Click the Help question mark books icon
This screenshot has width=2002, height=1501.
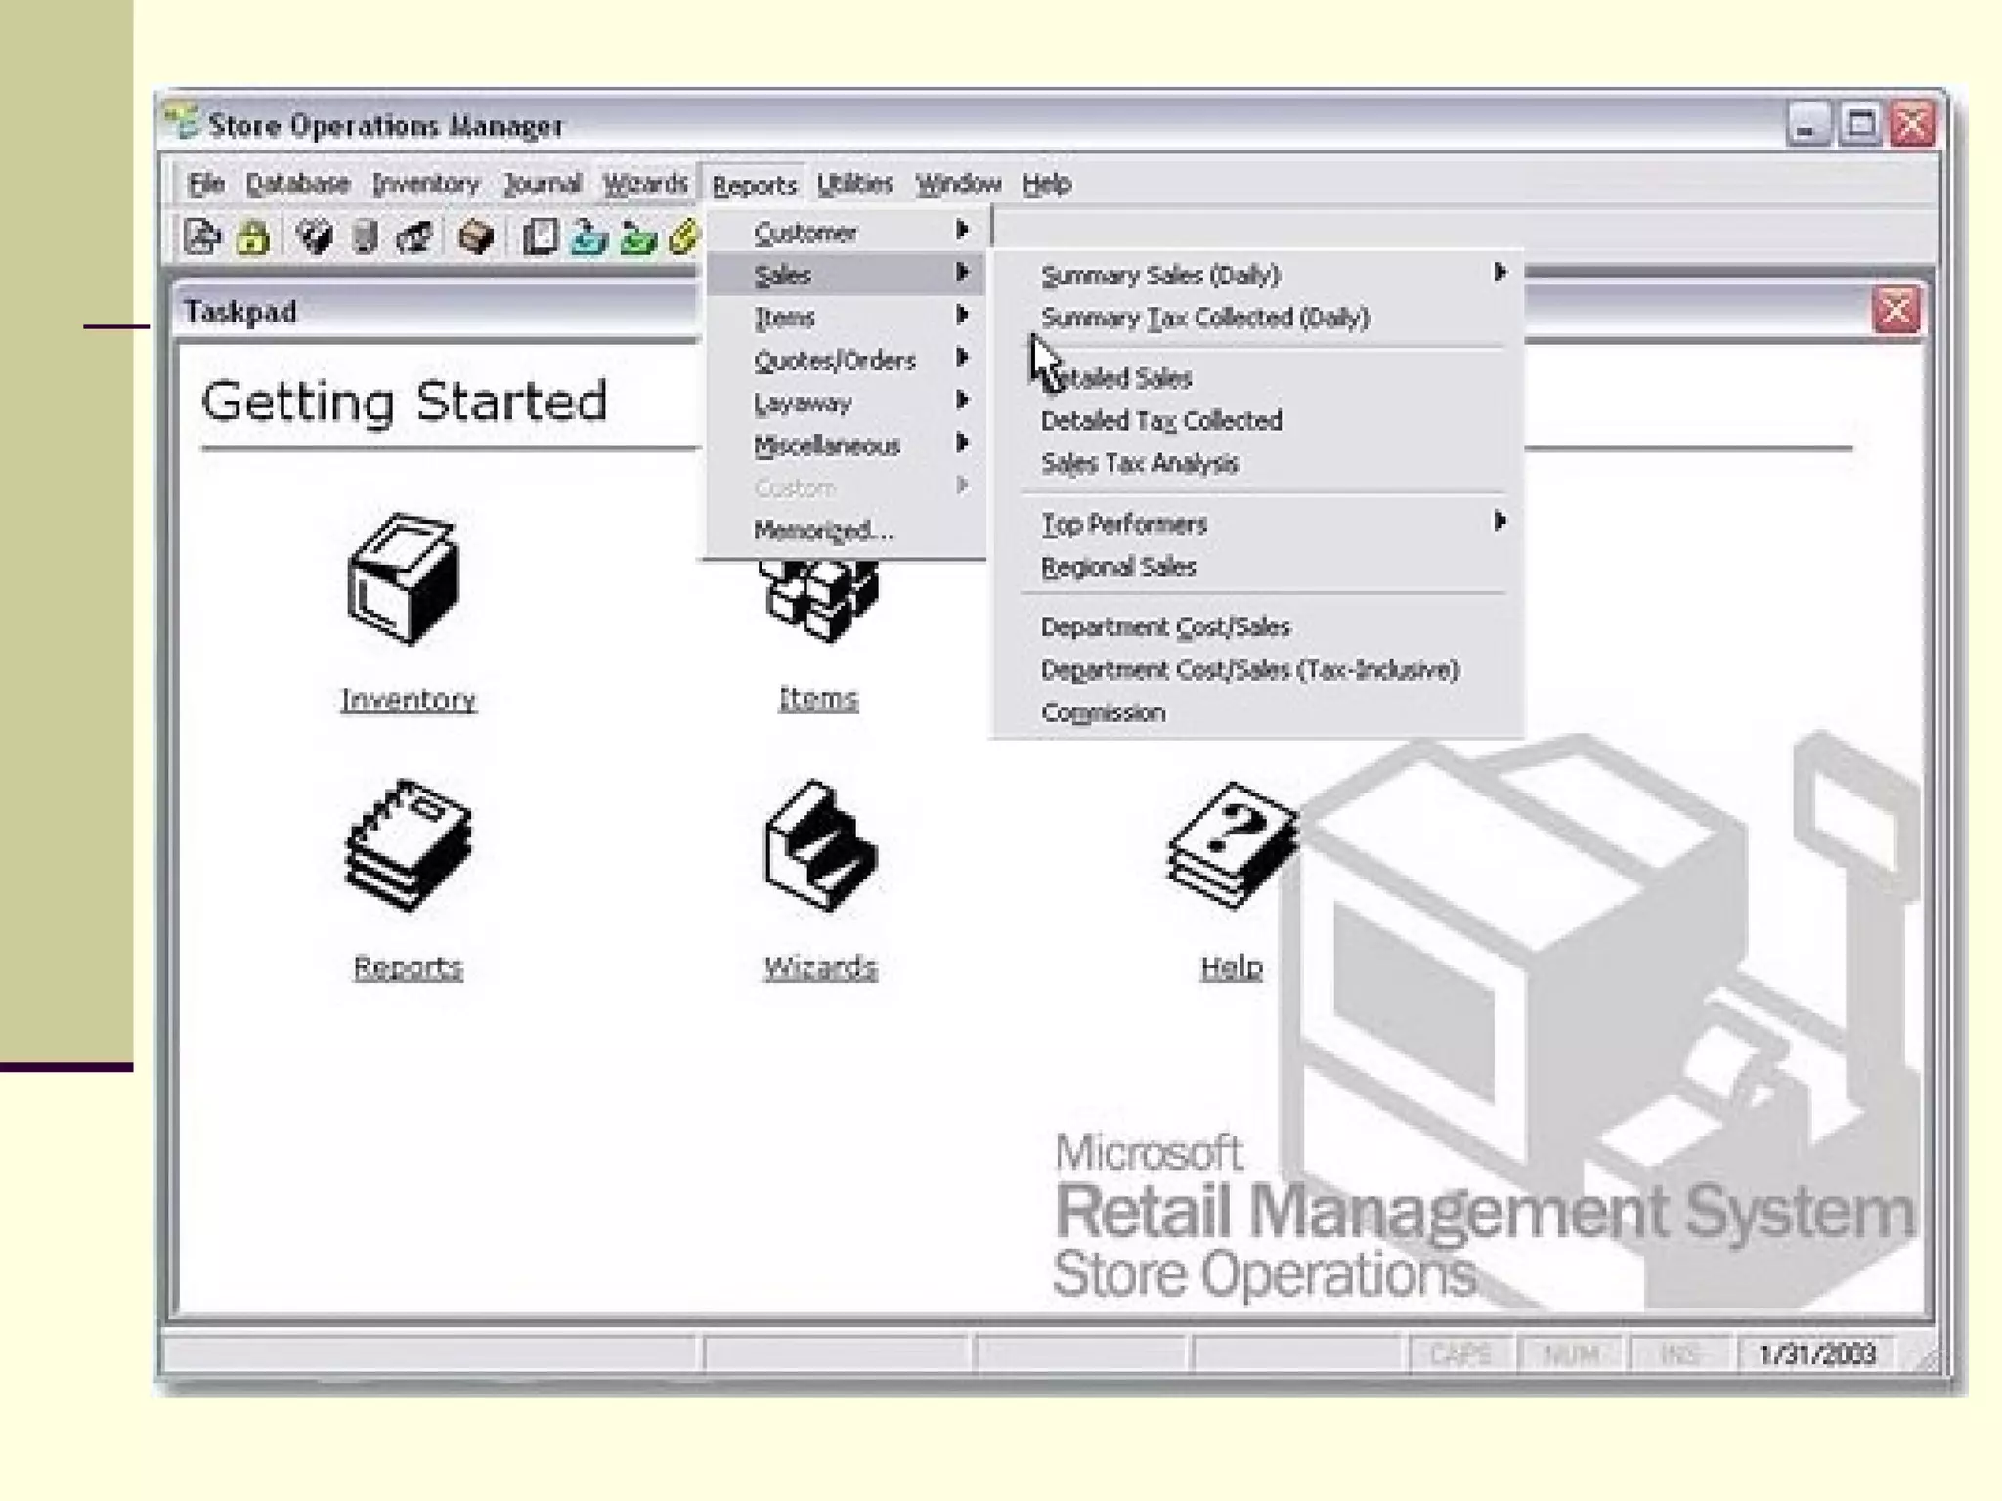(x=1232, y=846)
